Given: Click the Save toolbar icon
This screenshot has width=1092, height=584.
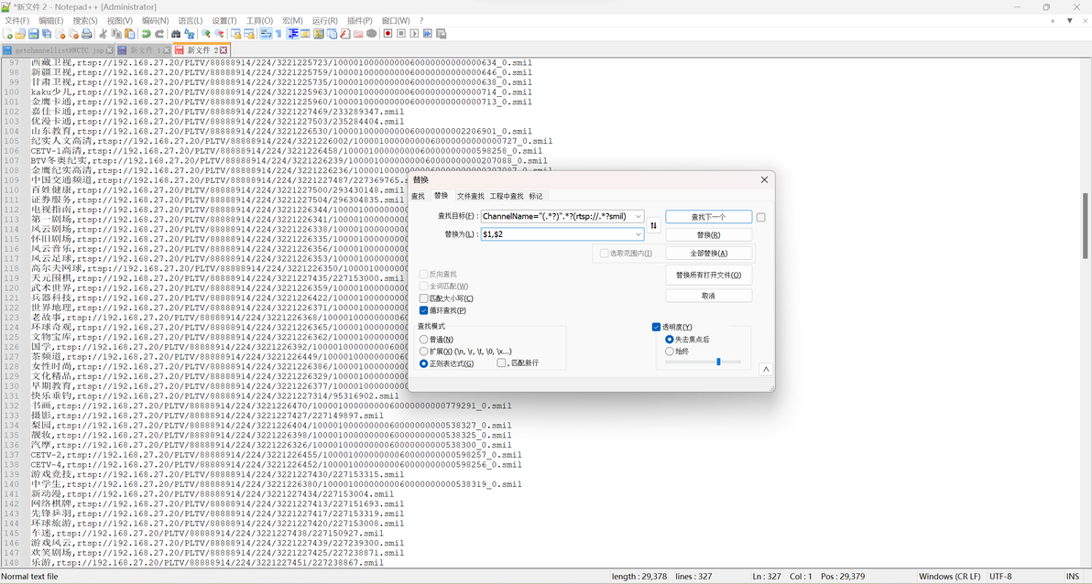Looking at the screenshot, I should click(33, 34).
